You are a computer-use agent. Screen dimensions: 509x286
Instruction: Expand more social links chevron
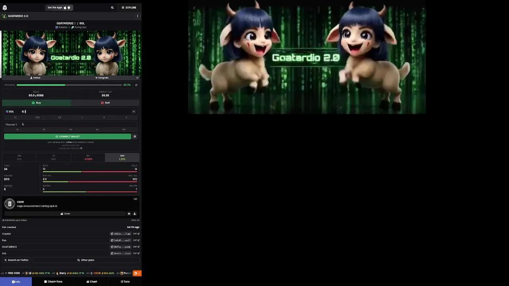pyautogui.click(x=137, y=78)
